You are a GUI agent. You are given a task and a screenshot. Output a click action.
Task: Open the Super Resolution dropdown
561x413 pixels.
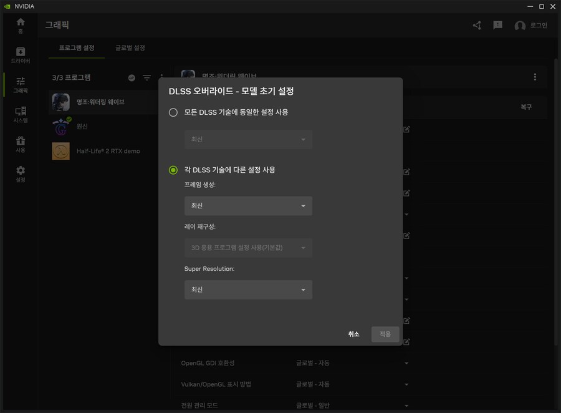tap(248, 289)
